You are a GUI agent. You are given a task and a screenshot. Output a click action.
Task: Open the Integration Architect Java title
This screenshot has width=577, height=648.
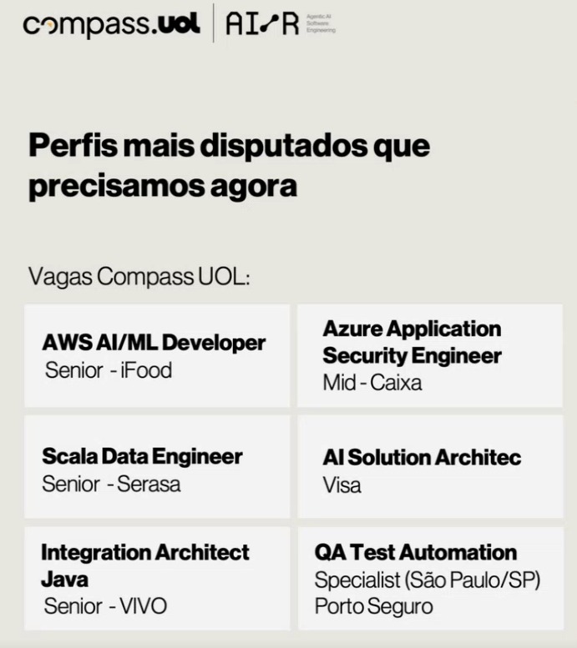click(x=145, y=565)
